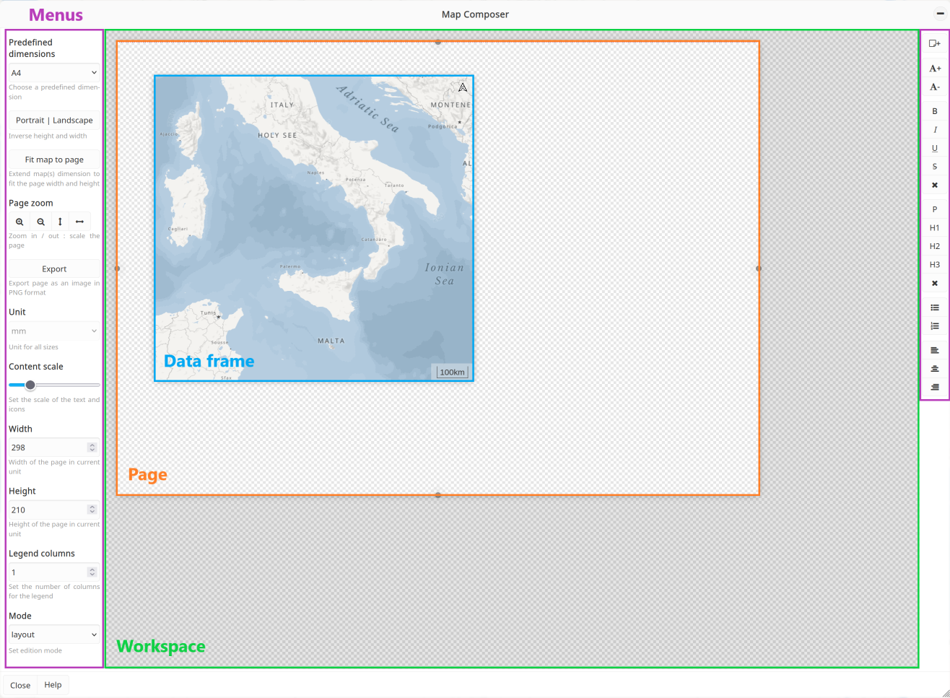Open the Unit dropdown

(x=54, y=331)
